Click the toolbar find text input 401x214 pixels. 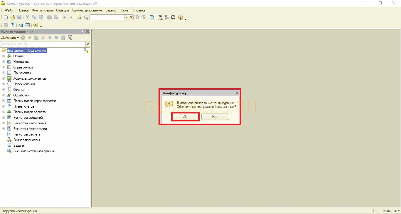(107, 17)
